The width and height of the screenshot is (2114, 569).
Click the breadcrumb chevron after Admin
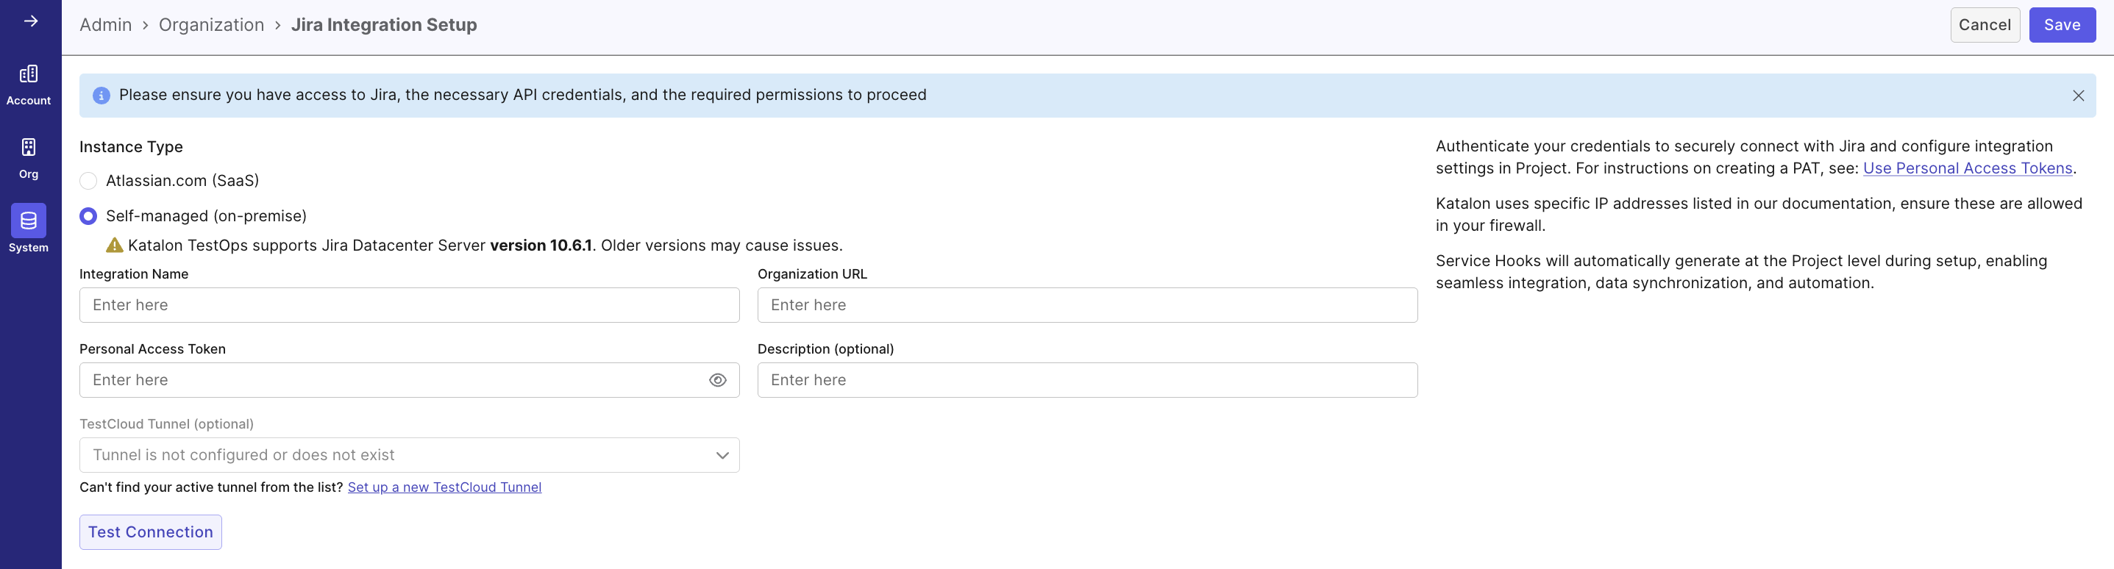145,26
